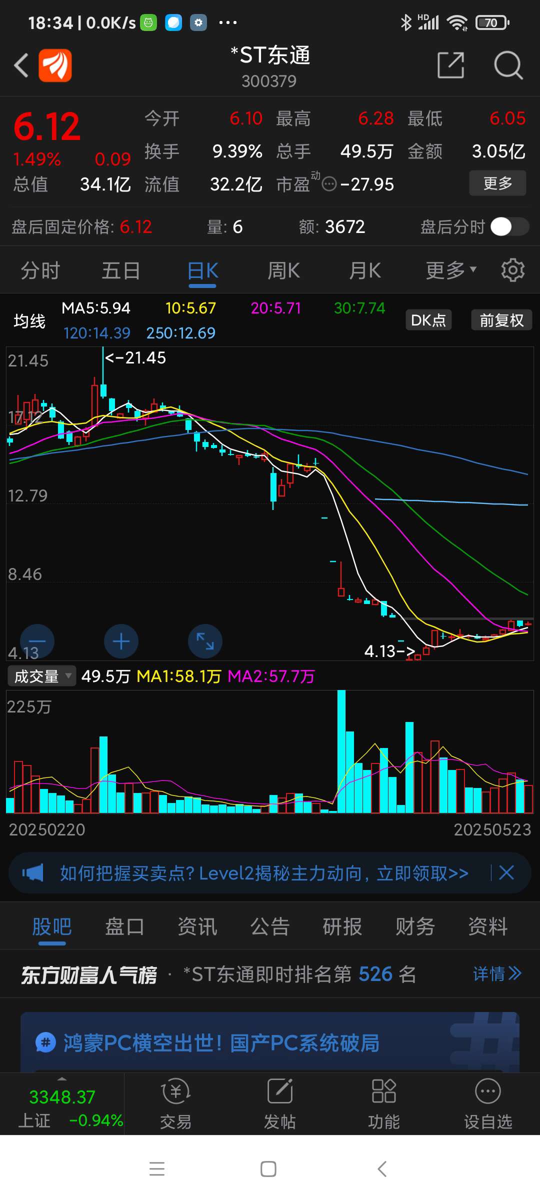Tap the Bluetooth status icon
Screen dimensions: 540x1200
[x=406, y=22]
